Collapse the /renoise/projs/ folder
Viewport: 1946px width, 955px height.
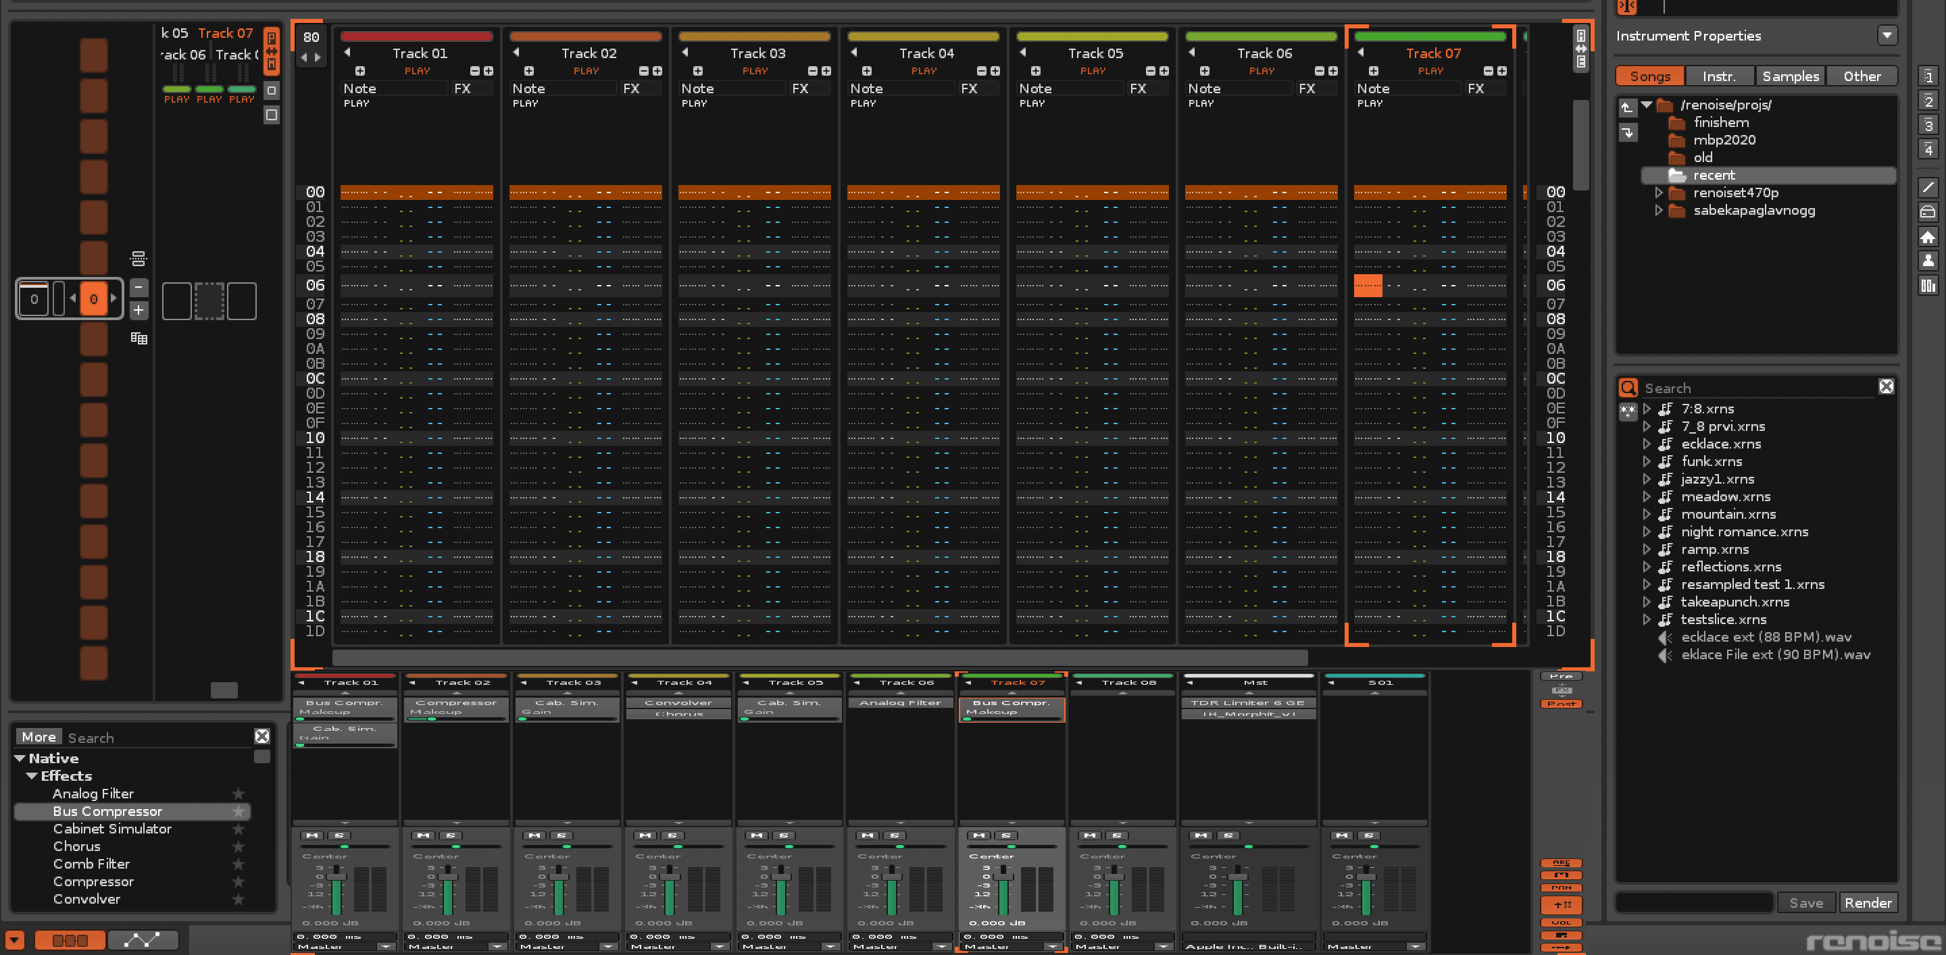click(1647, 105)
